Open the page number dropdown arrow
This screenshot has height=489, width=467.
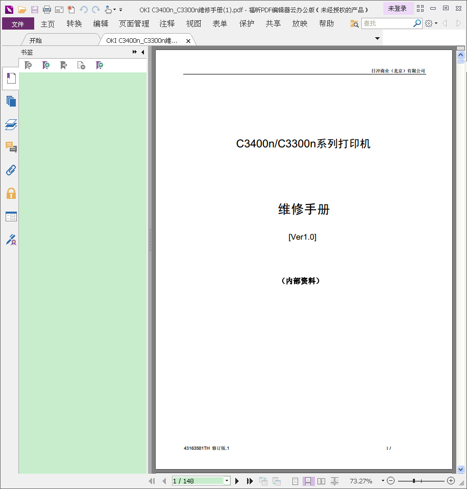pos(227,481)
